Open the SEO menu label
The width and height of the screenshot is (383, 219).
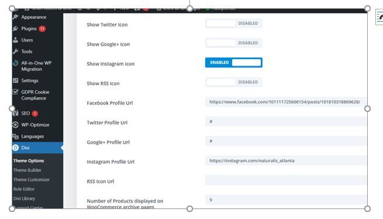(26, 113)
